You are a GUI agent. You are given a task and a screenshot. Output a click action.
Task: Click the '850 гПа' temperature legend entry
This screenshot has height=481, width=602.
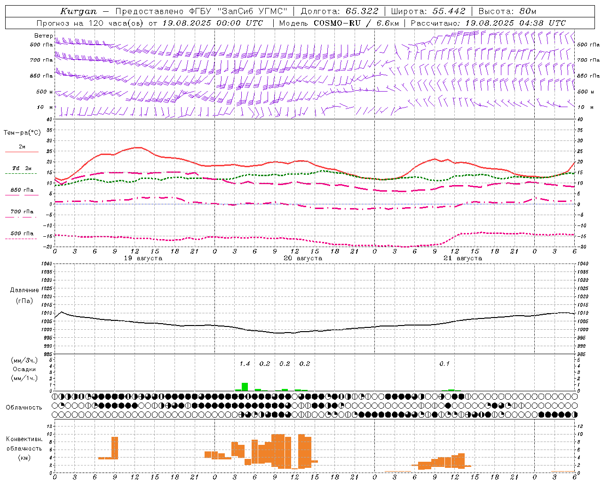[22, 190]
